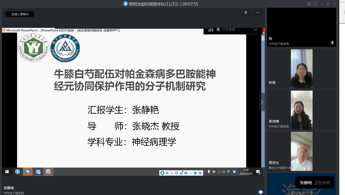Select 林岩's video thumbnail

coord(301,68)
